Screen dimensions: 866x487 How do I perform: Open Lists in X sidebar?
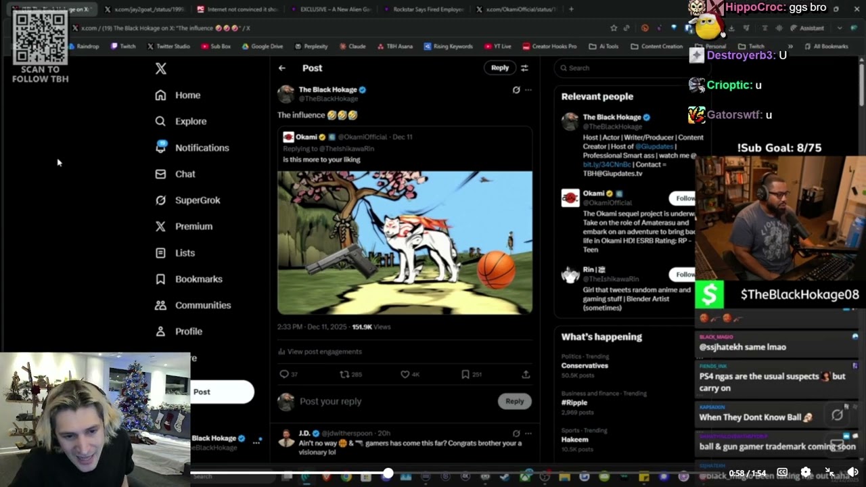[x=175, y=253]
